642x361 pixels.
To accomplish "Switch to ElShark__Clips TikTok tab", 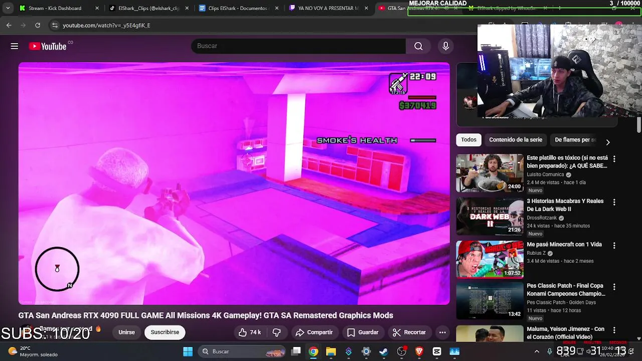I will pos(148,8).
